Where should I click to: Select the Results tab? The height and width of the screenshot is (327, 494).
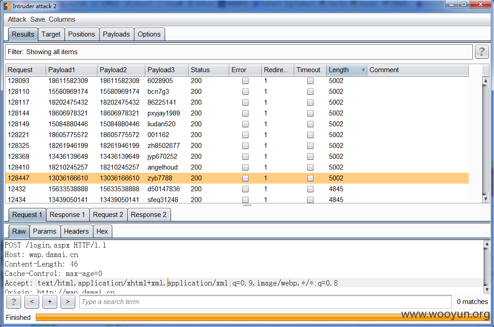(23, 34)
